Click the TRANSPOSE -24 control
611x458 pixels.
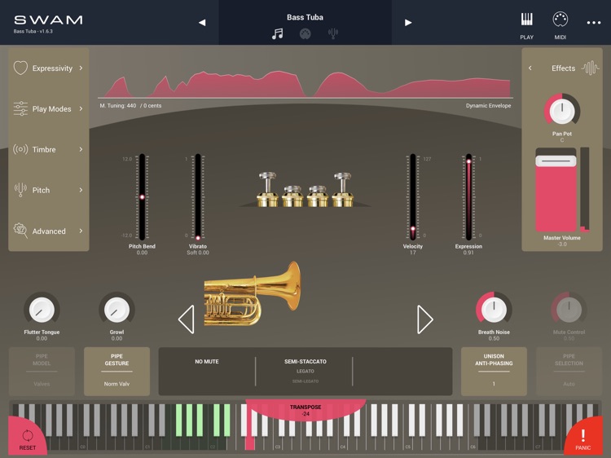coord(305,410)
